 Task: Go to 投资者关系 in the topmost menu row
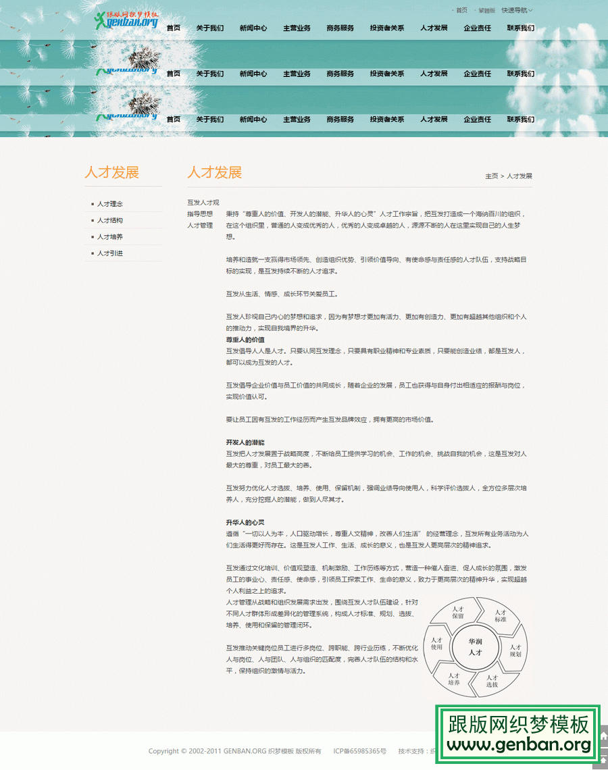pyautogui.click(x=387, y=28)
